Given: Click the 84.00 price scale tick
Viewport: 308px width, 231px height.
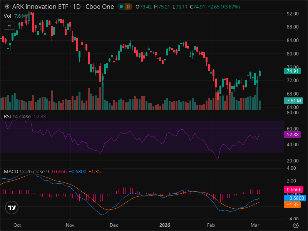Looking at the screenshot, I should (293, 40).
